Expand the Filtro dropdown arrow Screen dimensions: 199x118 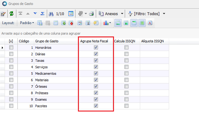coord(164,14)
